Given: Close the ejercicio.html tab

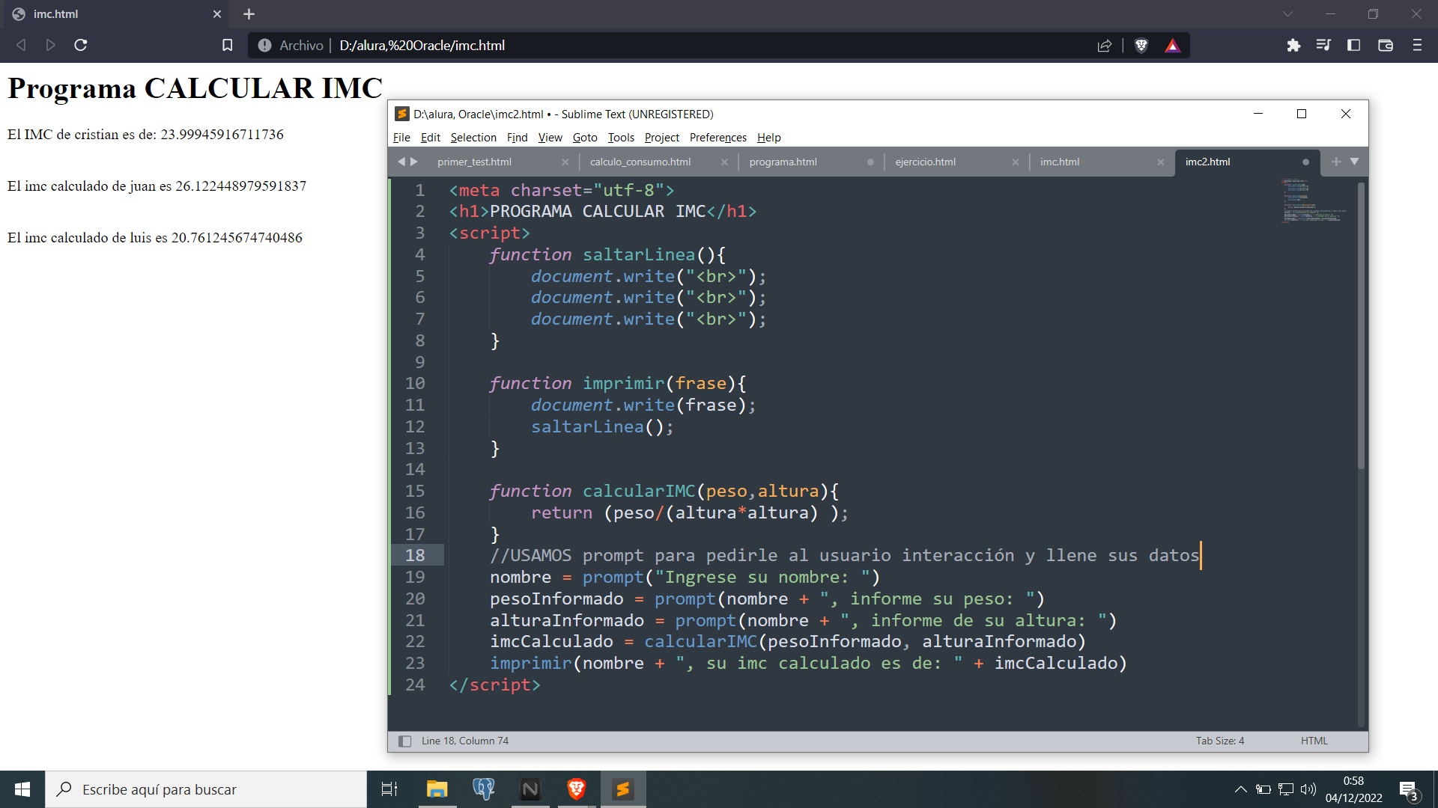Looking at the screenshot, I should tap(1016, 162).
